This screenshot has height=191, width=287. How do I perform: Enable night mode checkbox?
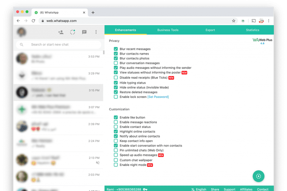pyautogui.click(x=116, y=165)
